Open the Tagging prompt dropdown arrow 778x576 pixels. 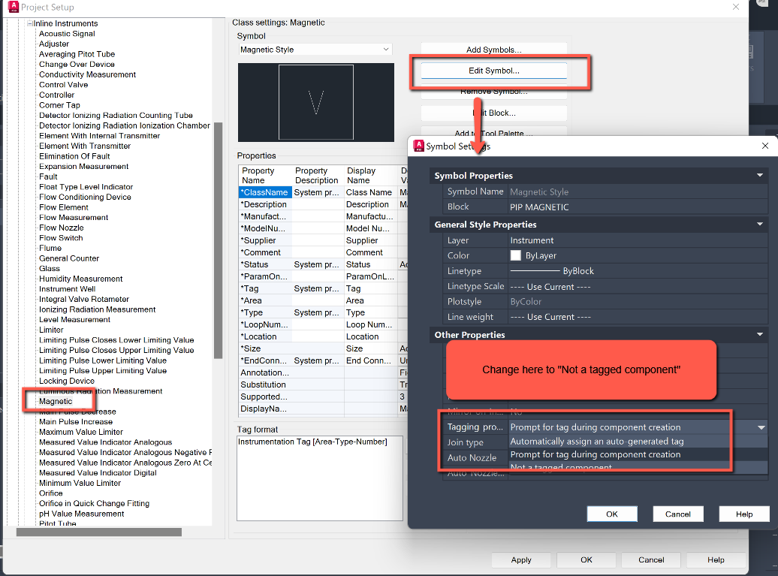(x=760, y=427)
